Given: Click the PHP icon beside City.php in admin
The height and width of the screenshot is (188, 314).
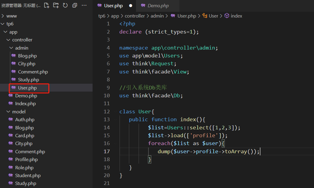Looking at the screenshot, I should [14, 63].
